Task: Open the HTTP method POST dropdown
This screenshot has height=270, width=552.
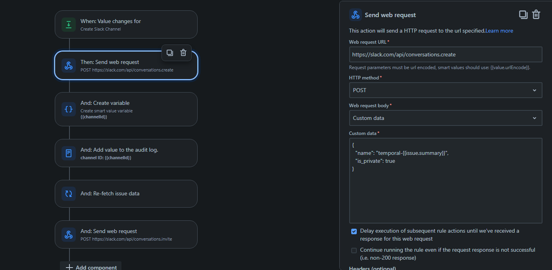Action: [x=446, y=90]
